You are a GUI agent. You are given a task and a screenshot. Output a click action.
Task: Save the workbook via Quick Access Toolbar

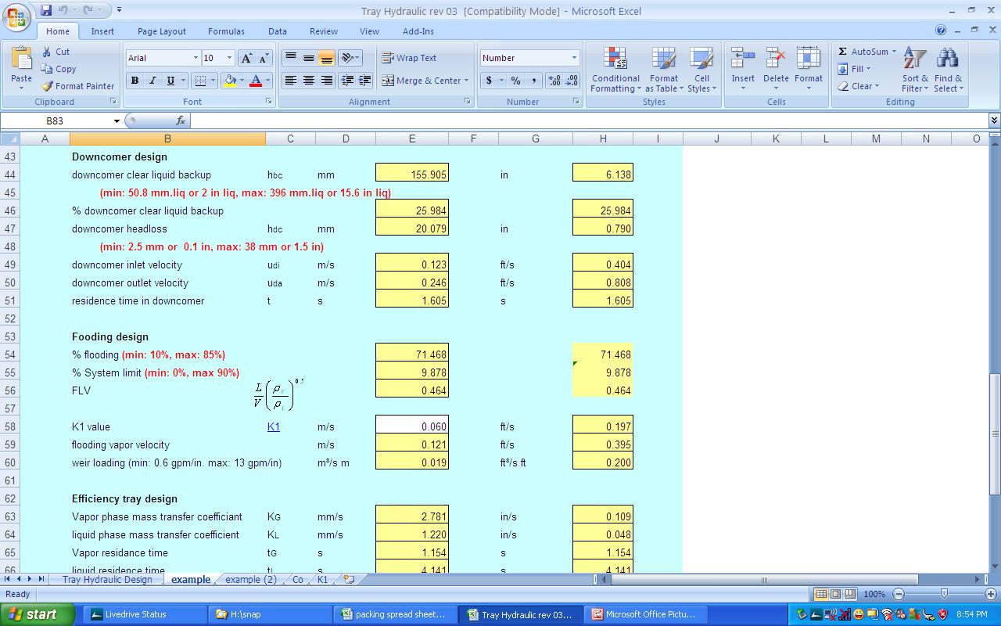[47, 9]
